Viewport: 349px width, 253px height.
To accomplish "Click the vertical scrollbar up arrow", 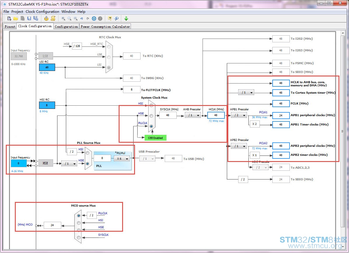I will 343,33.
